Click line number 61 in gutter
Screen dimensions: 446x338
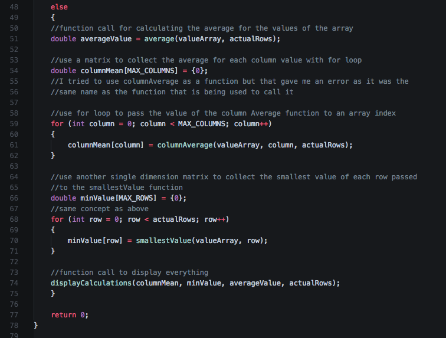click(x=14, y=145)
